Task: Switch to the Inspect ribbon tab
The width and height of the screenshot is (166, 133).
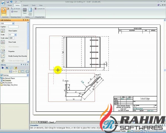Action: point(26,5)
